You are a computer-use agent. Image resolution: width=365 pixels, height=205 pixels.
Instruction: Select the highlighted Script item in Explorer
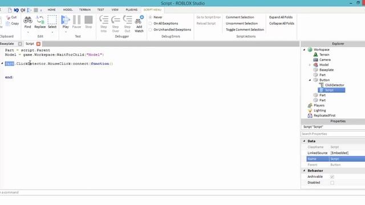[331, 90]
